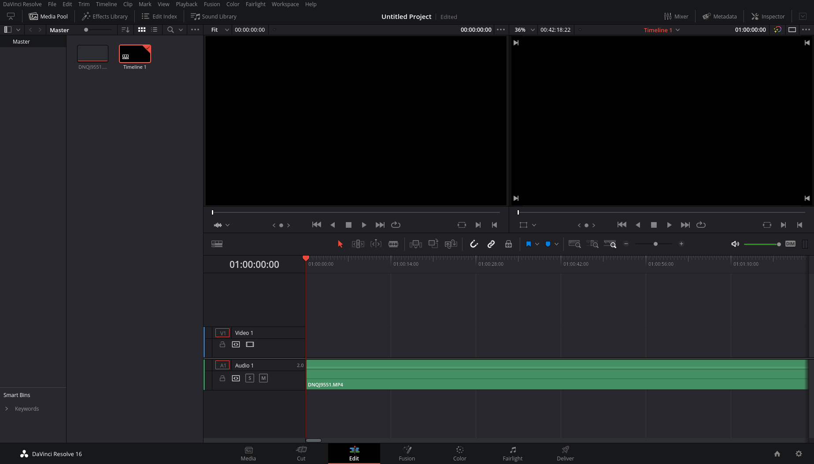Expand the Keywords smart bin
814x464 pixels.
(7, 408)
